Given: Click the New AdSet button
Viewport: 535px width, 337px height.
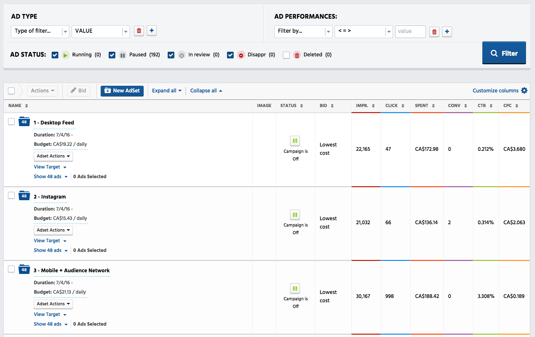Looking at the screenshot, I should pyautogui.click(x=122, y=91).
